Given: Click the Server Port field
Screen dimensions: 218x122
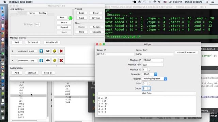Looking at the screenshot, I should click(155, 54).
